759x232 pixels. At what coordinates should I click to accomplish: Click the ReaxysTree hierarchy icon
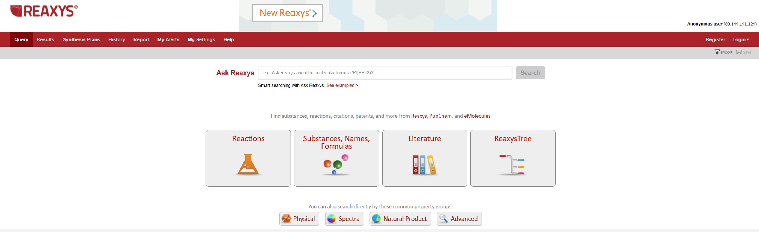(x=512, y=165)
